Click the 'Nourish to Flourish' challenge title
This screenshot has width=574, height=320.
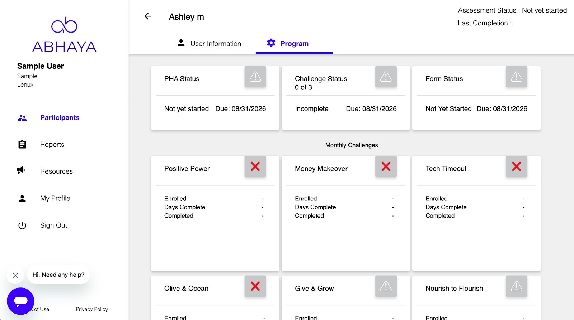coord(454,289)
